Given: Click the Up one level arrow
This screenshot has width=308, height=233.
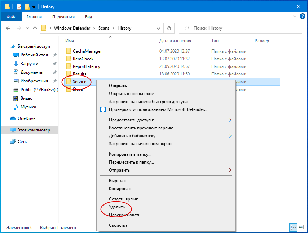Looking at the screenshot, I should click(35, 28).
